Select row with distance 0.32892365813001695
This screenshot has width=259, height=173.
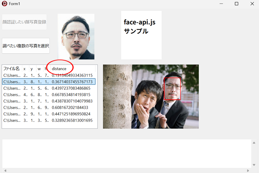coord(49,120)
